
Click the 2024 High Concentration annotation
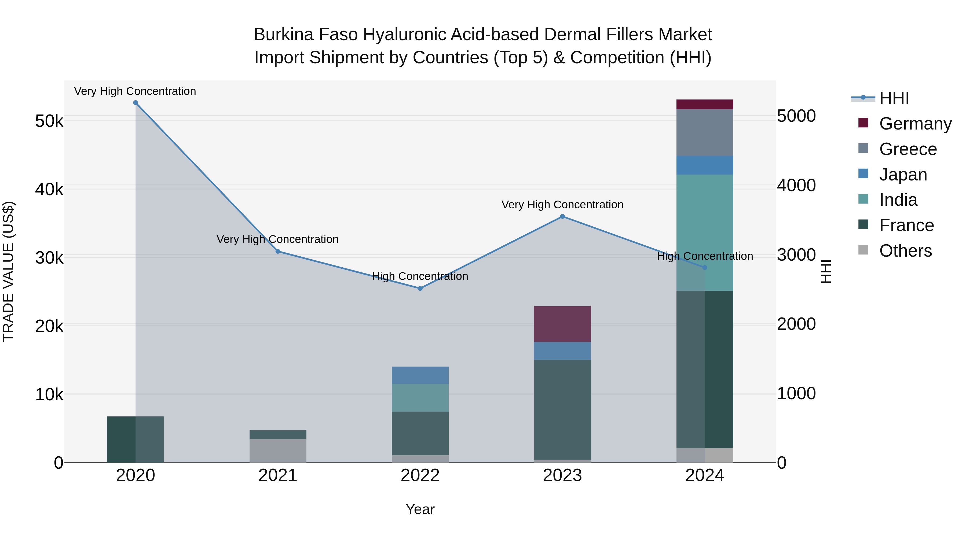point(705,256)
